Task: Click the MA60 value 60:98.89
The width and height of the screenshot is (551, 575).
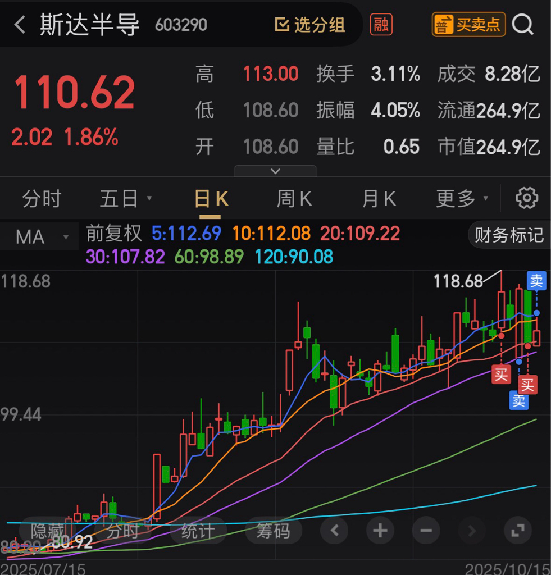Action: tap(209, 256)
